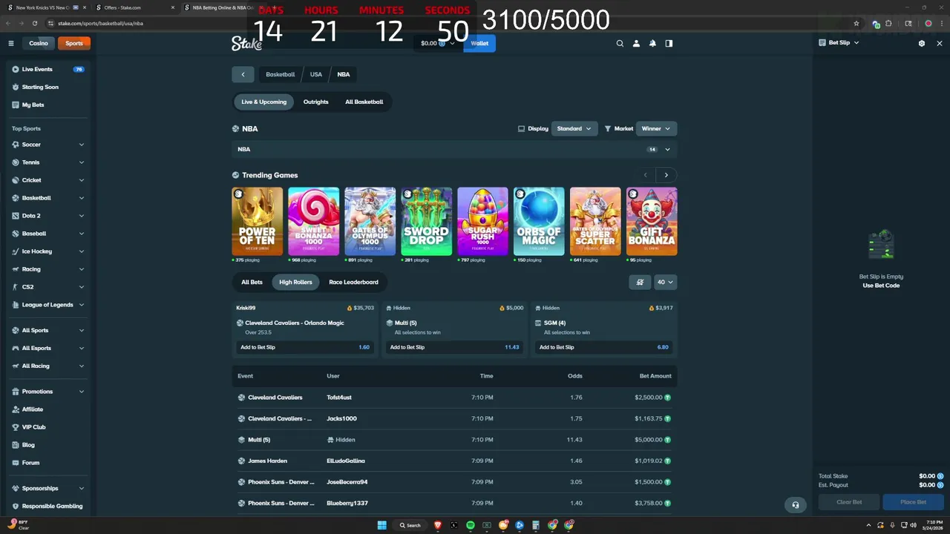Open Starting Soon in sidebar
Image resolution: width=950 pixels, height=534 pixels.
(48, 87)
